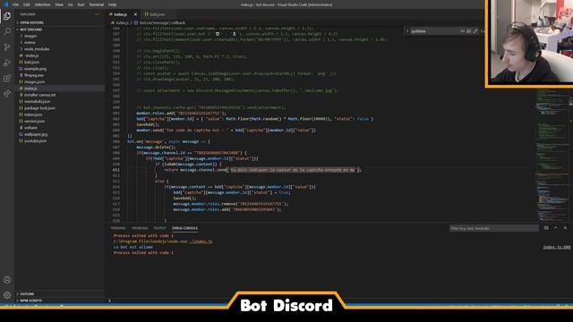This screenshot has height=322, width=573.
Task: Open the Extensions view
Action: pos(7,78)
